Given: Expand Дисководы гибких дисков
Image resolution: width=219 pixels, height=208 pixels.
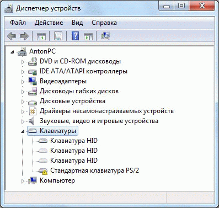Looking at the screenshot, I should 23,92.
